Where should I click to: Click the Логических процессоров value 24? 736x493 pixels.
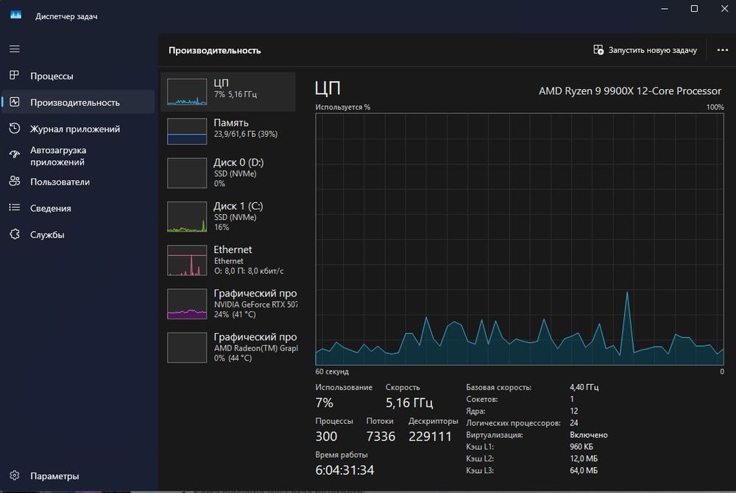pyautogui.click(x=574, y=422)
